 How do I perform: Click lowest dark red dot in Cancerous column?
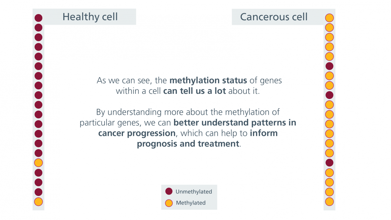pos(329,163)
